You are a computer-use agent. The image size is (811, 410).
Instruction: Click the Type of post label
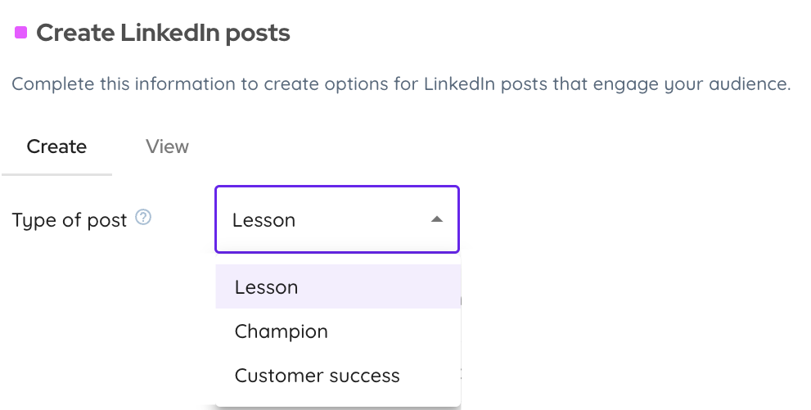(x=70, y=220)
